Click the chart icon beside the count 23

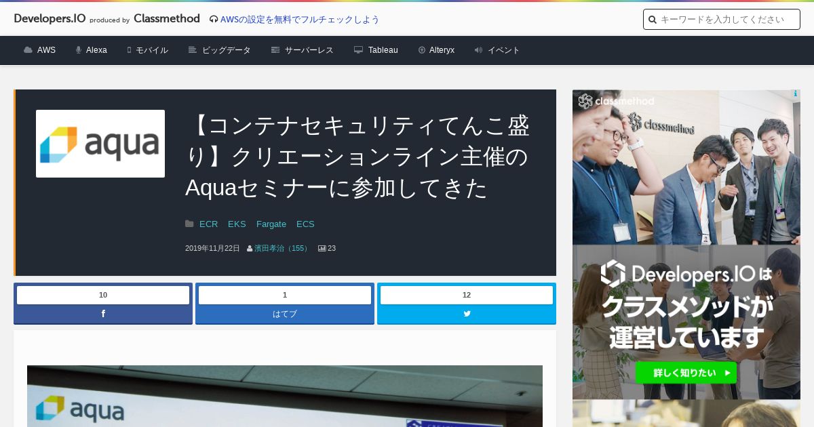[x=322, y=249]
